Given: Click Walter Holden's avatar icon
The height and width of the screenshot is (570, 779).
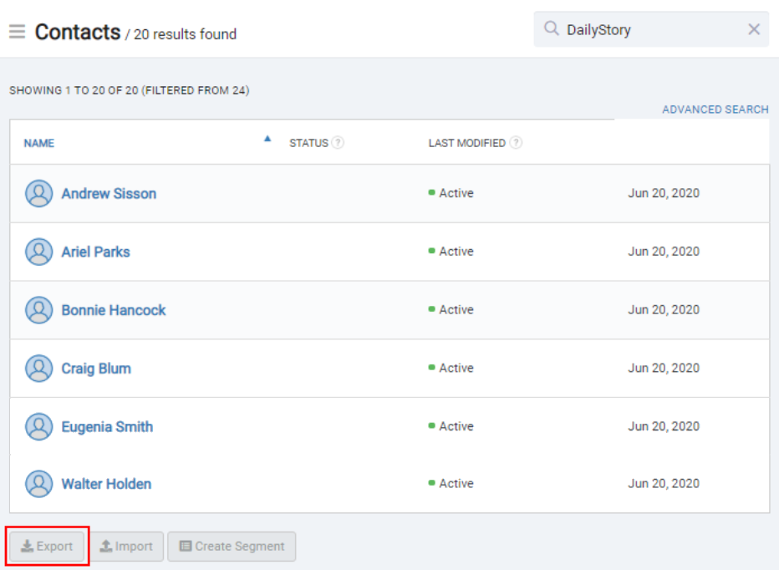Looking at the screenshot, I should pyautogui.click(x=38, y=484).
